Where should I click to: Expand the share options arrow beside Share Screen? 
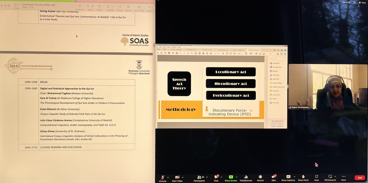[x=236, y=177]
